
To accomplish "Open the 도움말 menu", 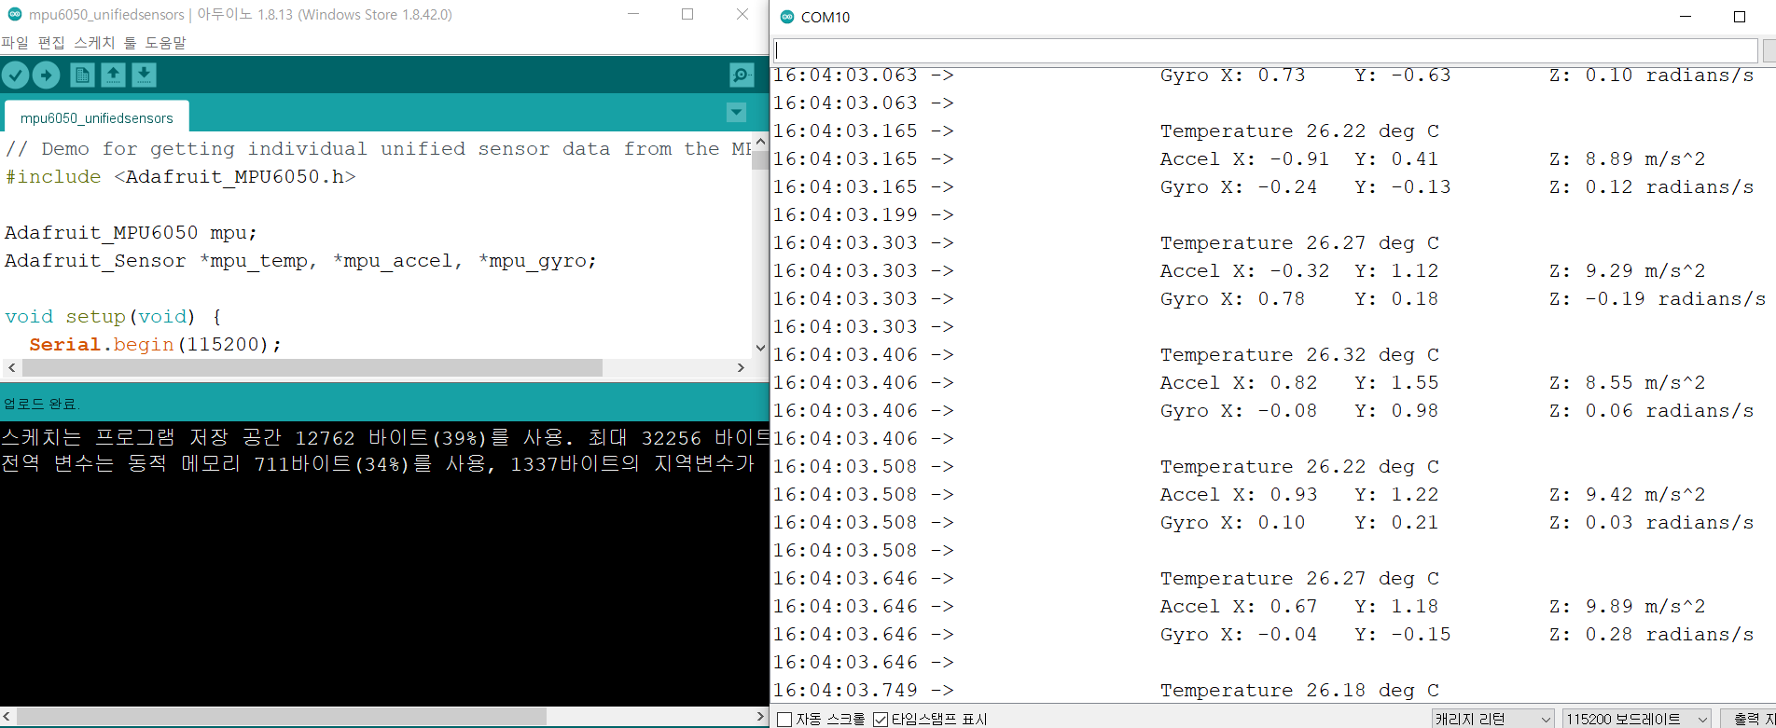I will coord(165,43).
